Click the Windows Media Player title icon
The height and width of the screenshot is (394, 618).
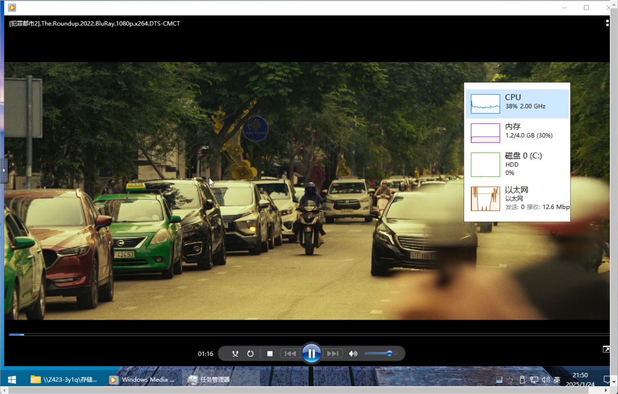pos(12,7)
